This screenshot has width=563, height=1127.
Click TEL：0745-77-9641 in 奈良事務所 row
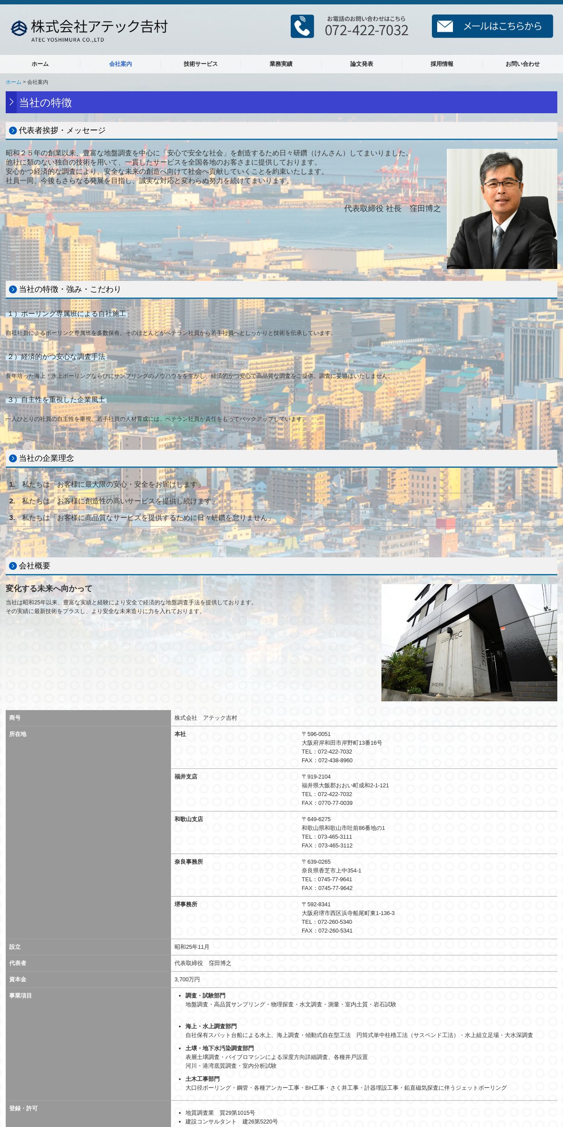pyautogui.click(x=327, y=879)
